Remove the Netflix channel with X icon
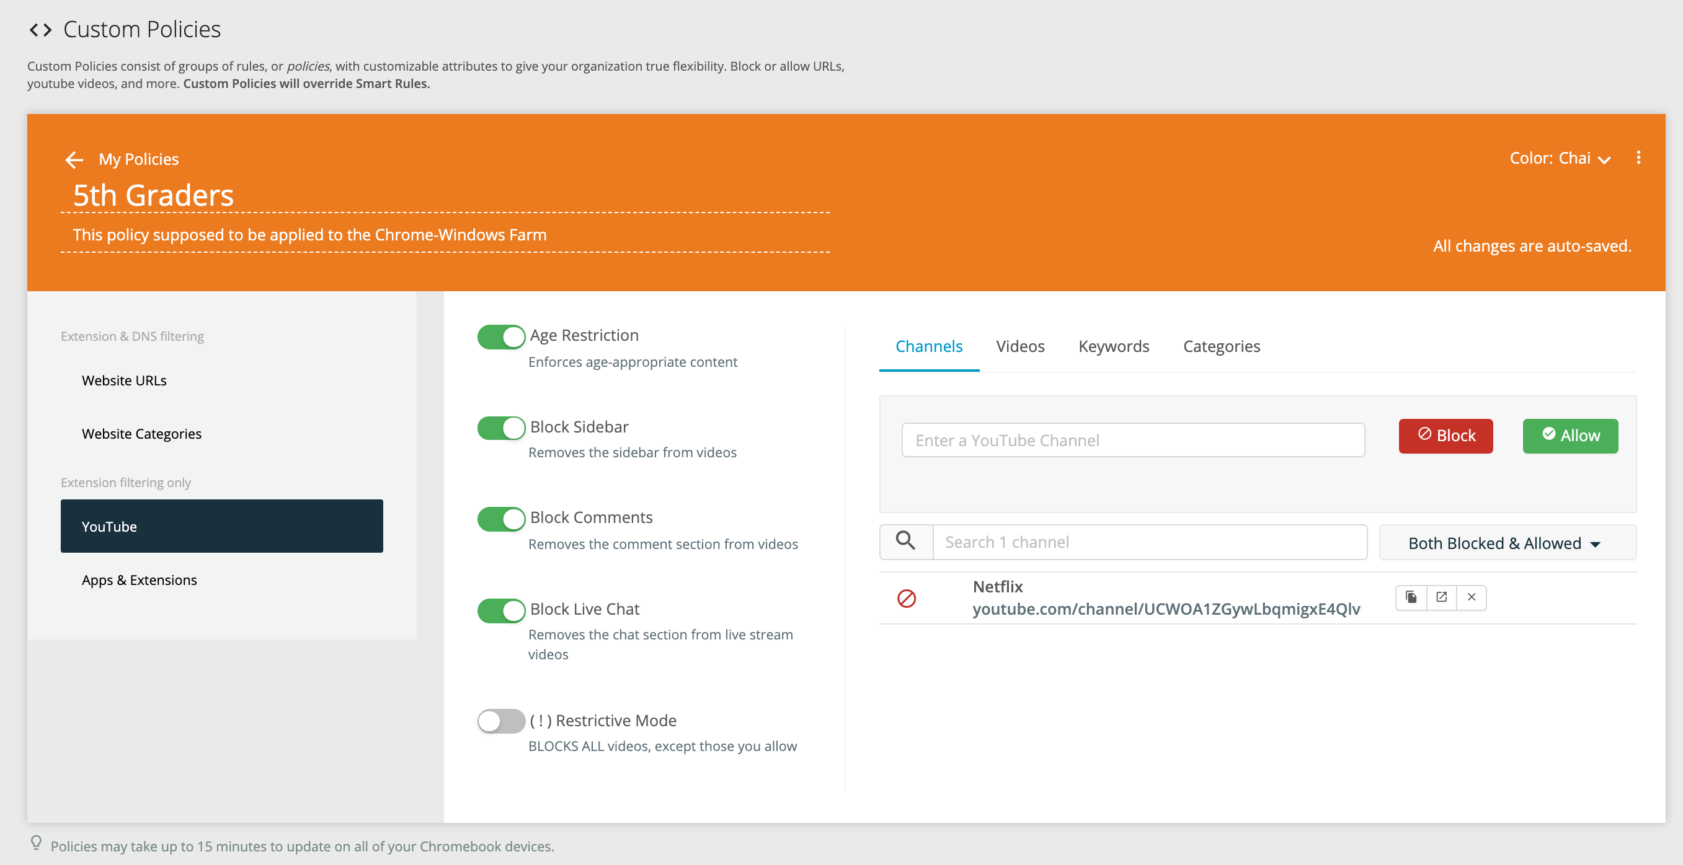1683x865 pixels. coord(1472,597)
